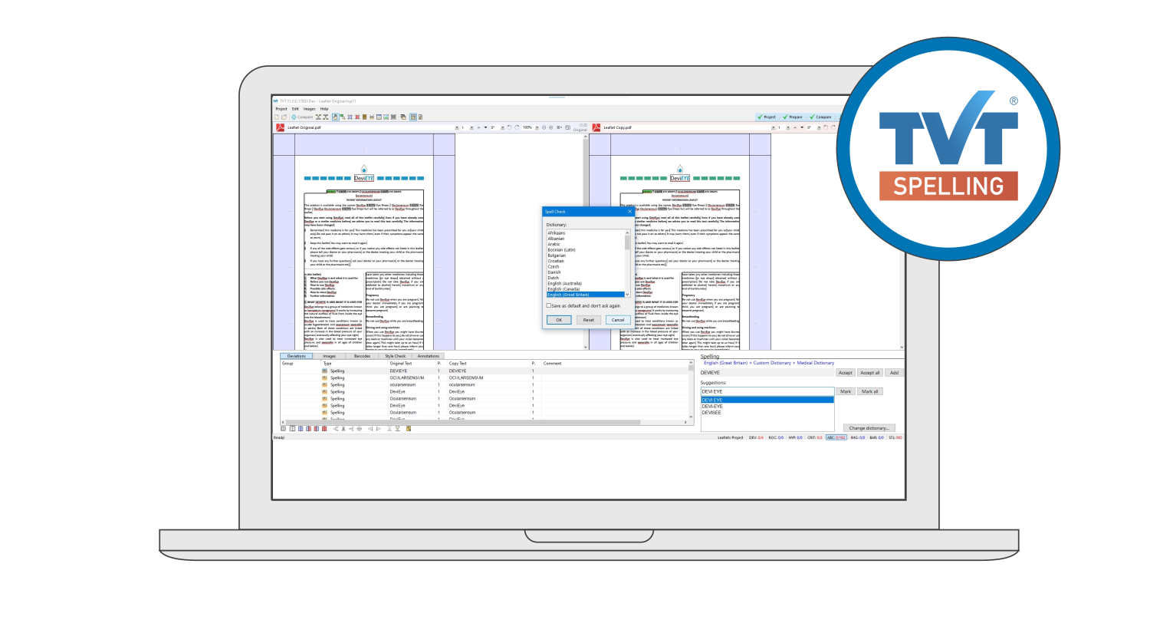Click Reset in the Spell Check dialog
Image resolution: width=1150 pixels, height=623 pixels.
(588, 320)
